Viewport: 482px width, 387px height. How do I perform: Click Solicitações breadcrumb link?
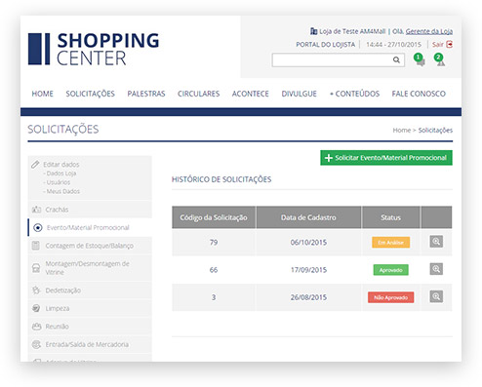(435, 131)
